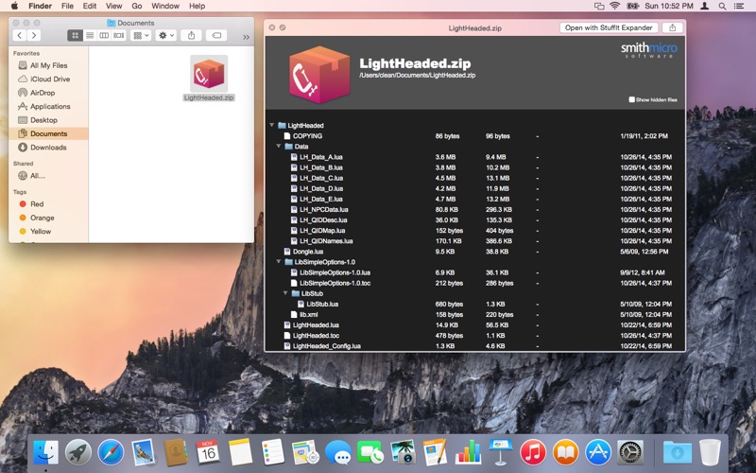Viewport: 756px width, 473px height.
Task: Collapse the Data folder triangle
Action: coord(279,146)
